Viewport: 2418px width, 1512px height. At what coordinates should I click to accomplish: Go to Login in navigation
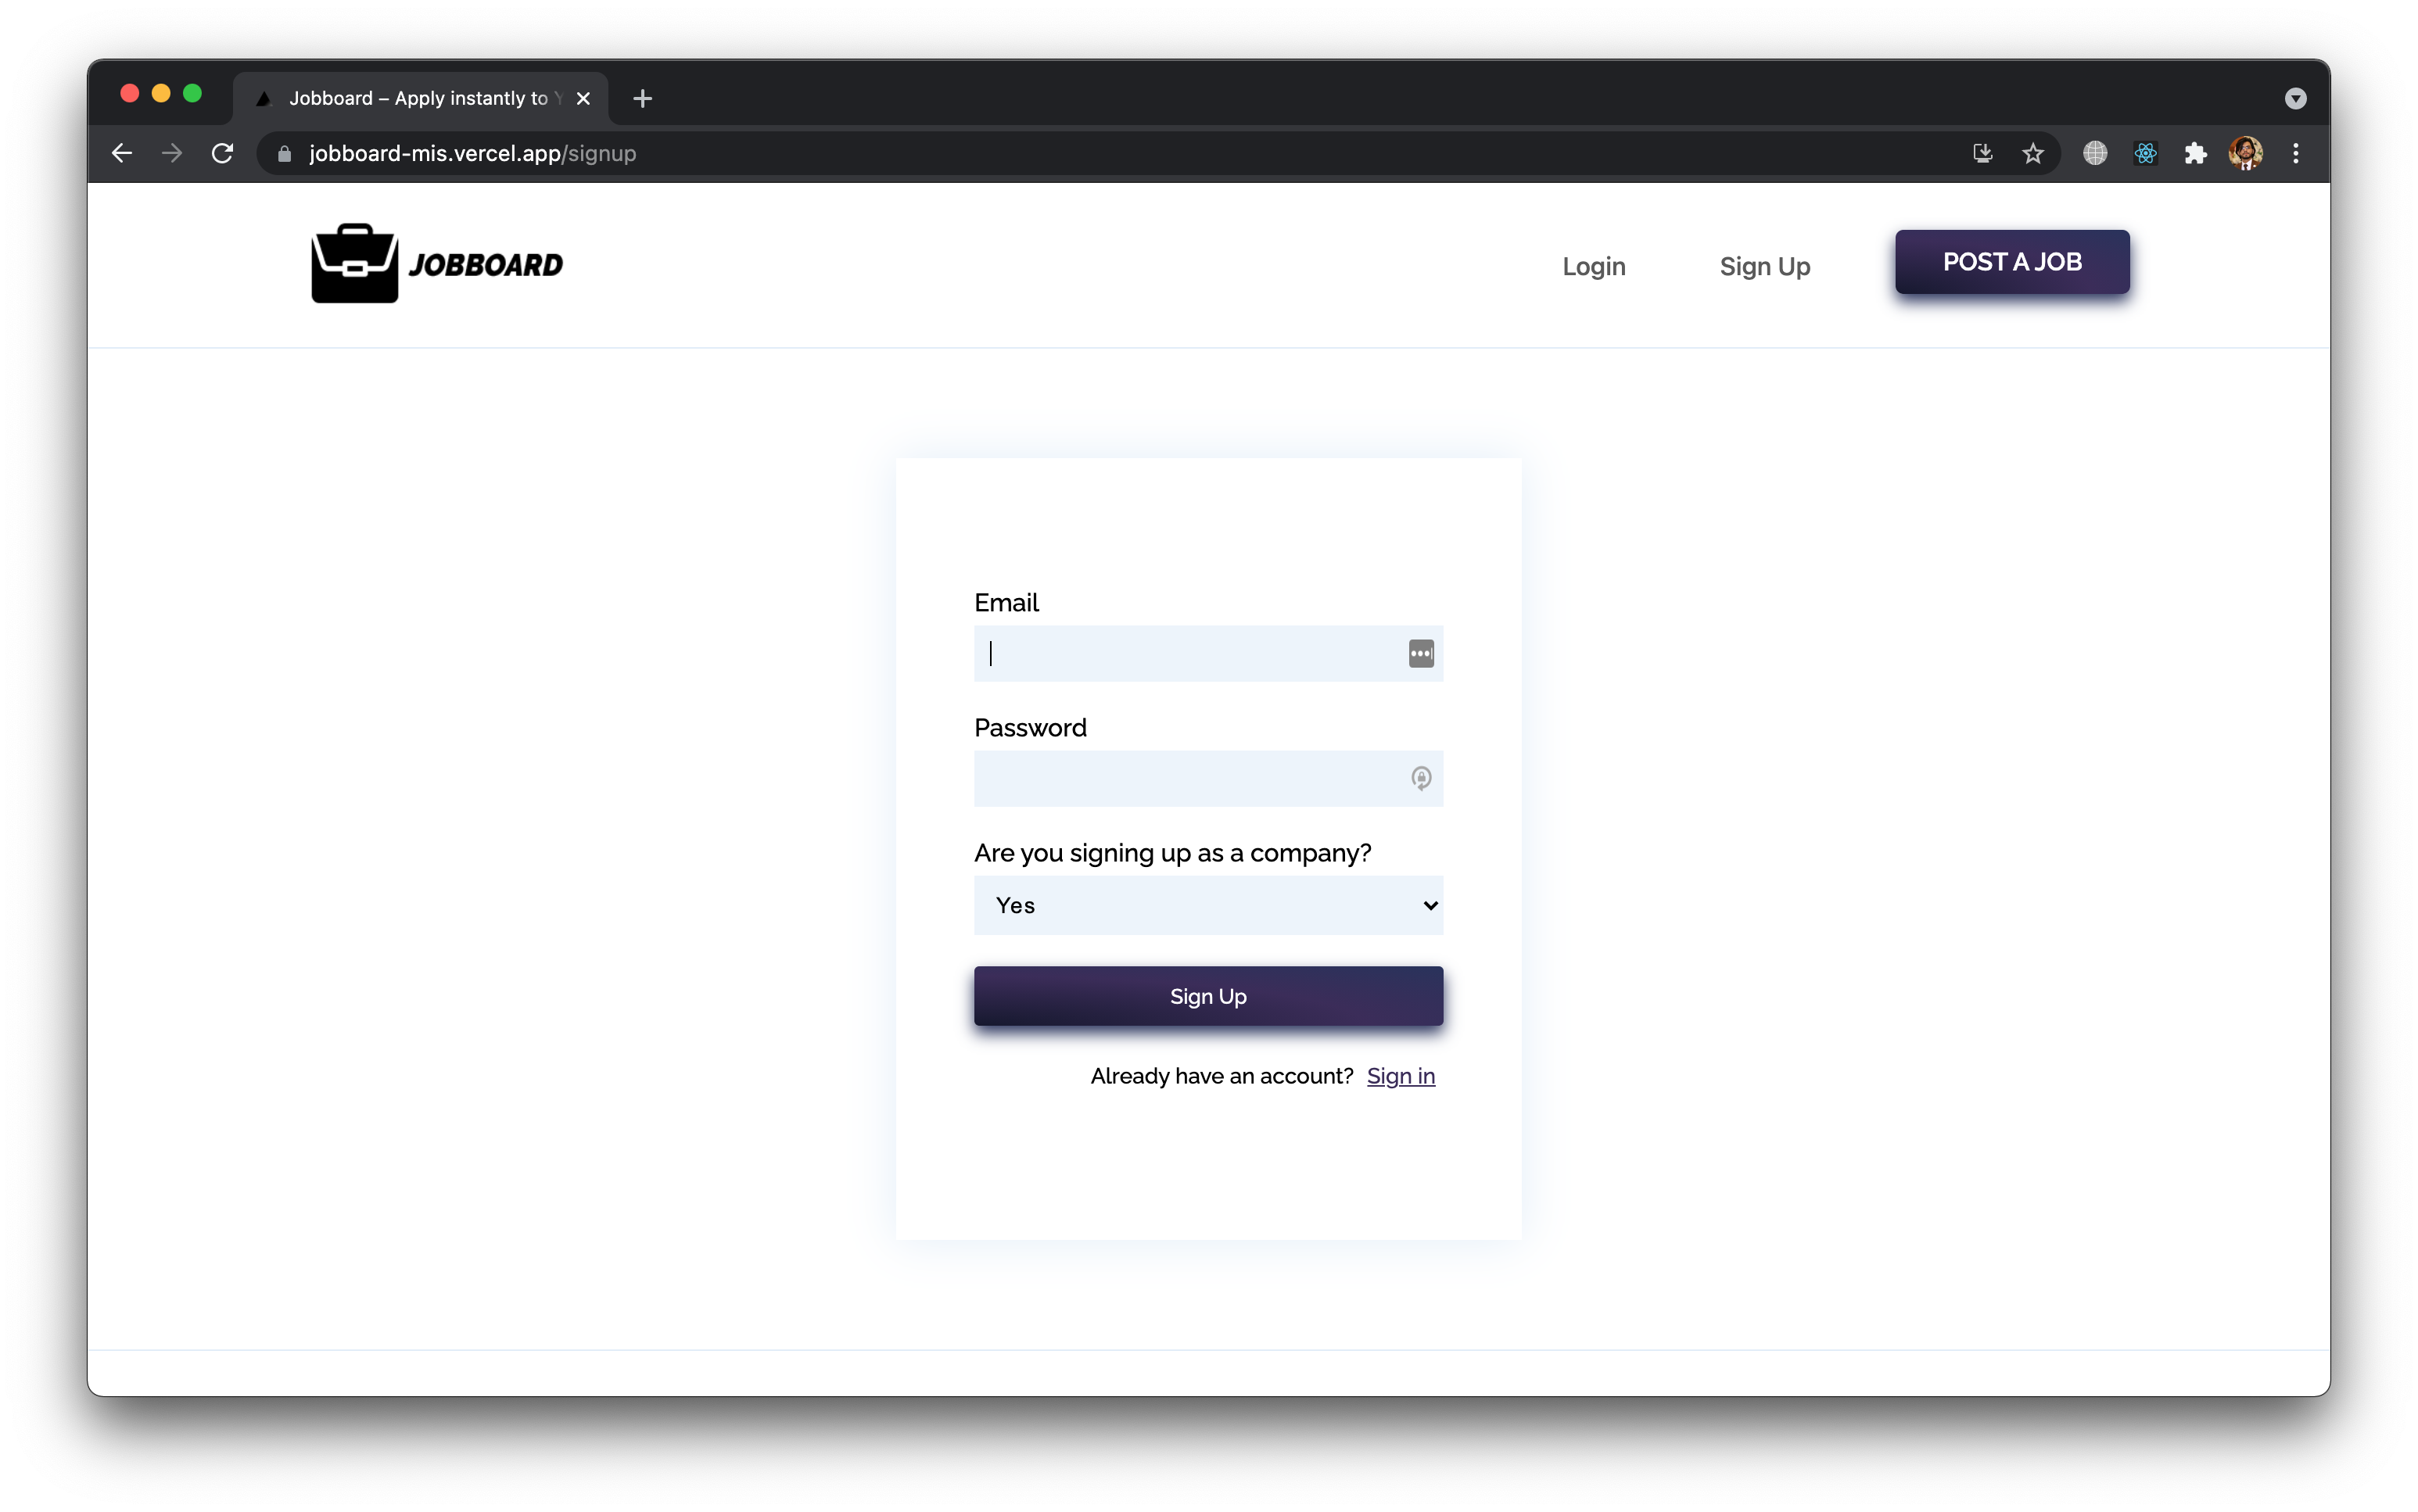pos(1593,266)
